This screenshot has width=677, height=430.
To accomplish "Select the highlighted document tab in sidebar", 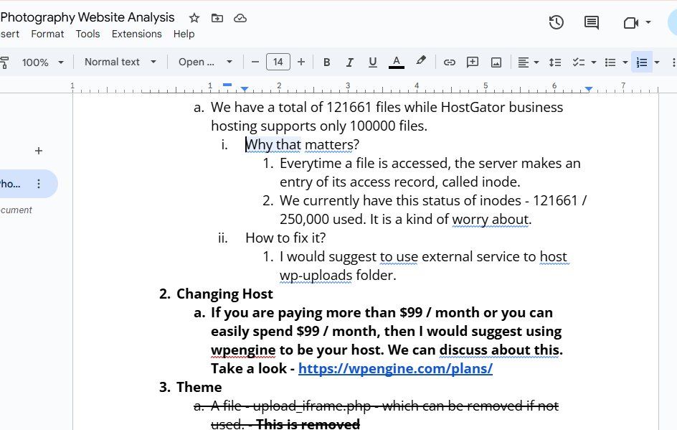I will (x=26, y=184).
